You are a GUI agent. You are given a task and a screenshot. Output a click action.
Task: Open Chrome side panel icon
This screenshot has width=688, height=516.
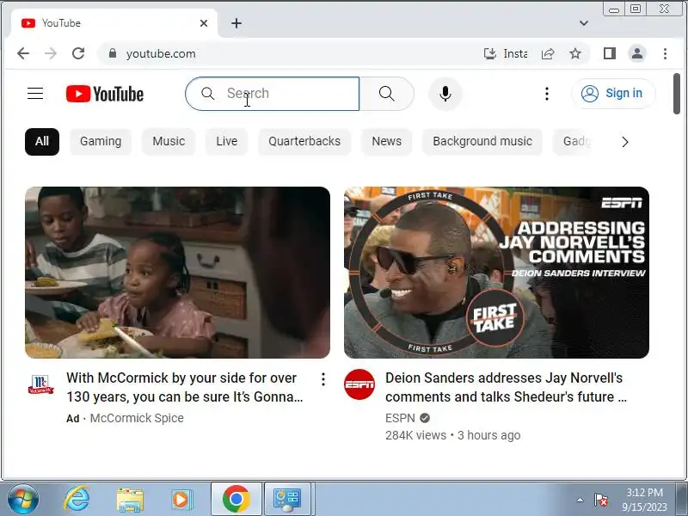tap(610, 53)
